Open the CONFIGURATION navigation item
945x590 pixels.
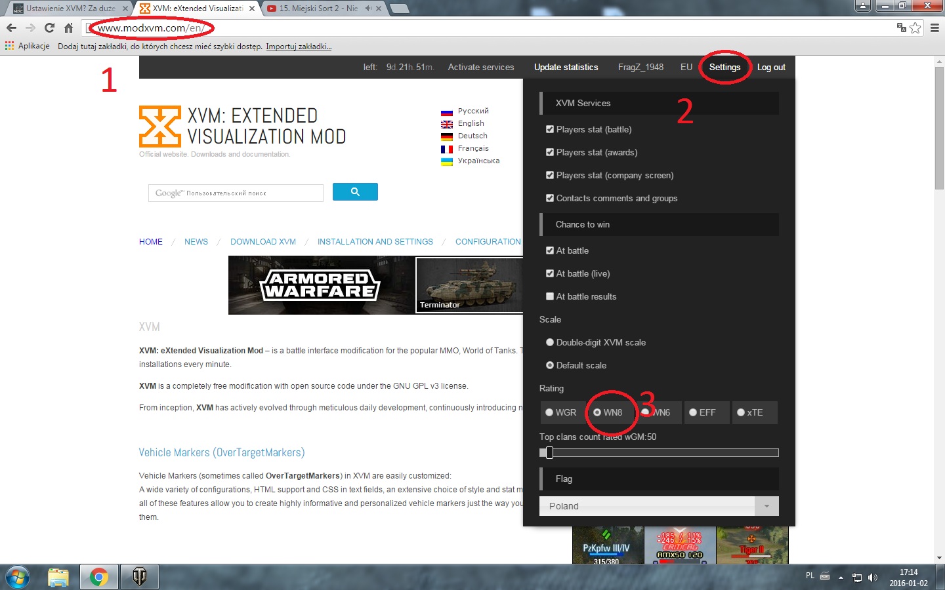coord(488,242)
